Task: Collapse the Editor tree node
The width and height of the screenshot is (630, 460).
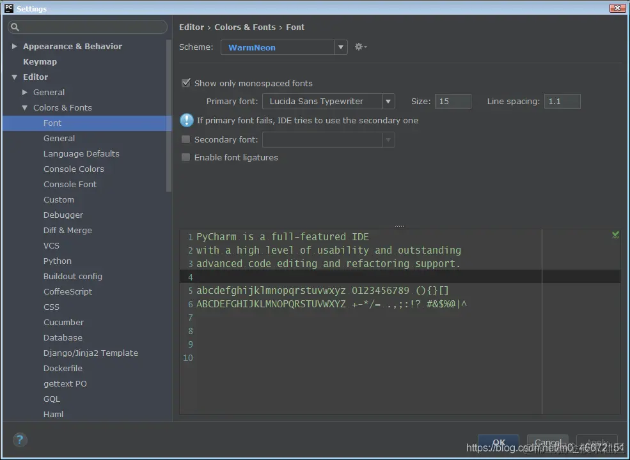Action: [15, 77]
